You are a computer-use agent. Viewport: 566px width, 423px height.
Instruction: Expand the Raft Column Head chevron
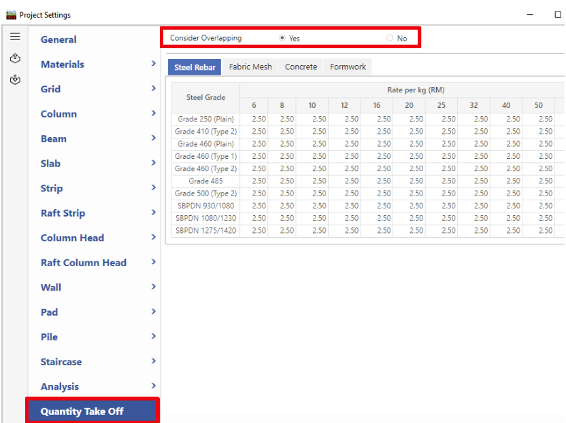pyautogui.click(x=153, y=262)
